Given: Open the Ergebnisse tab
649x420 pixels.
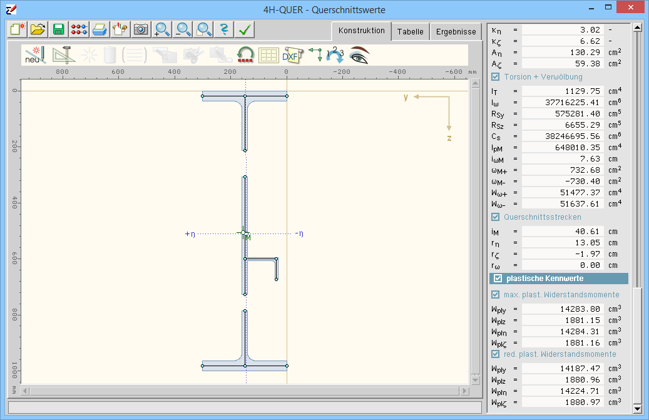Looking at the screenshot, I should [x=455, y=32].
